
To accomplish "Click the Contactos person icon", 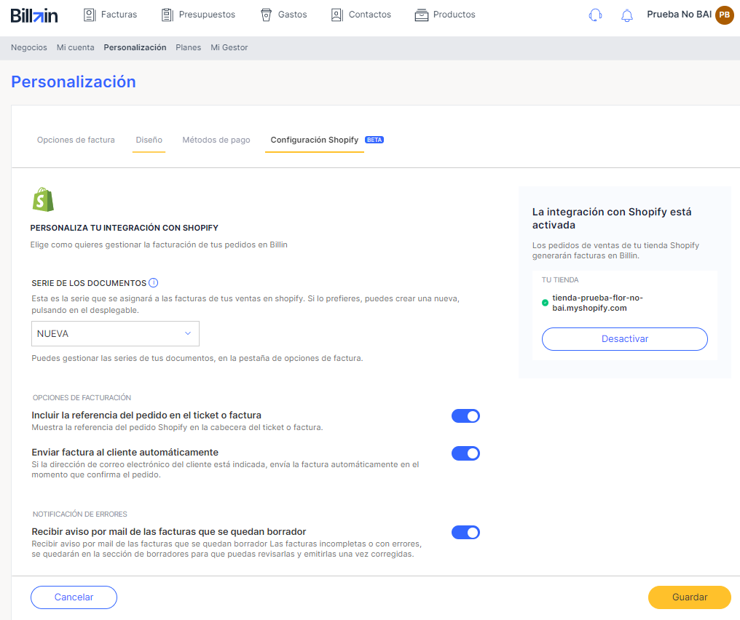I will point(337,15).
